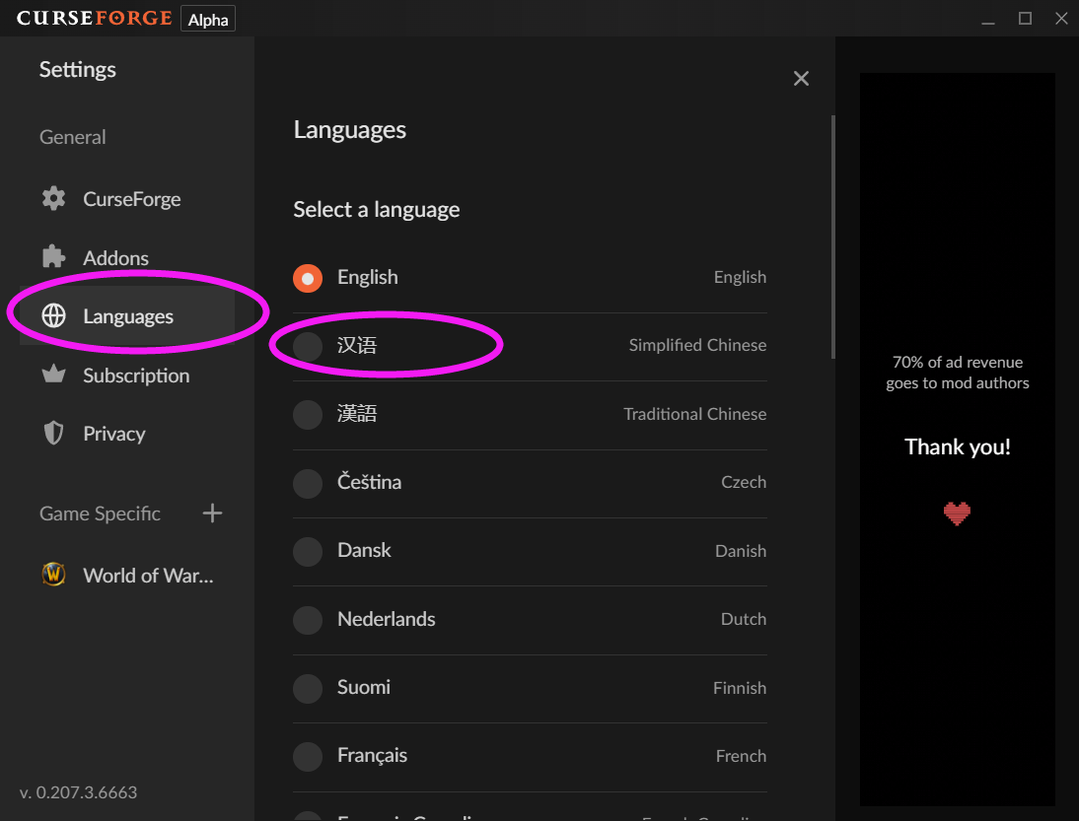This screenshot has width=1079, height=821.
Task: Click the 'Suomi' language name
Action: coord(363,687)
